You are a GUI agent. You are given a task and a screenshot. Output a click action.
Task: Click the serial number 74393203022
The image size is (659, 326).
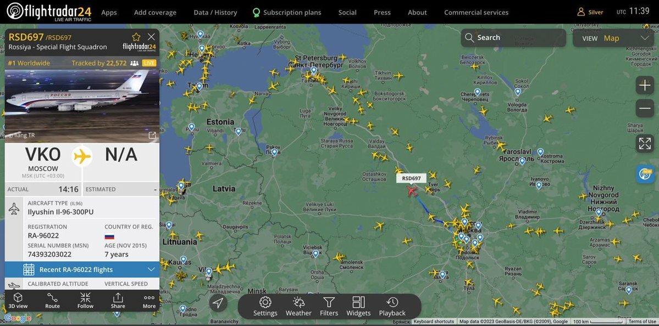49,254
